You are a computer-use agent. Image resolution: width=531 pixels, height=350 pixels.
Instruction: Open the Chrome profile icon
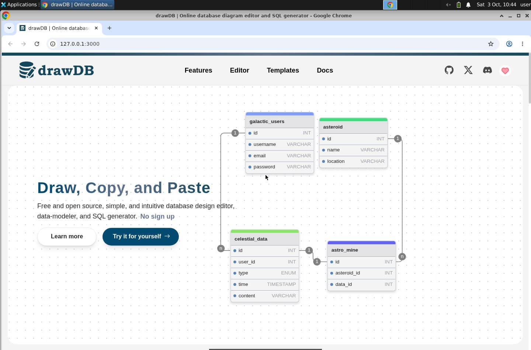click(x=509, y=44)
